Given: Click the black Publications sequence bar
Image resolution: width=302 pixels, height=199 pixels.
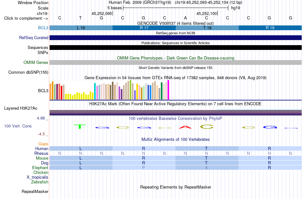Looking at the screenshot, I should point(176,48).
